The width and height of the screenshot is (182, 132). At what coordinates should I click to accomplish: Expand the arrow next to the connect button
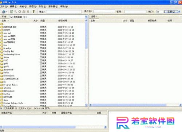[x=179, y=12]
